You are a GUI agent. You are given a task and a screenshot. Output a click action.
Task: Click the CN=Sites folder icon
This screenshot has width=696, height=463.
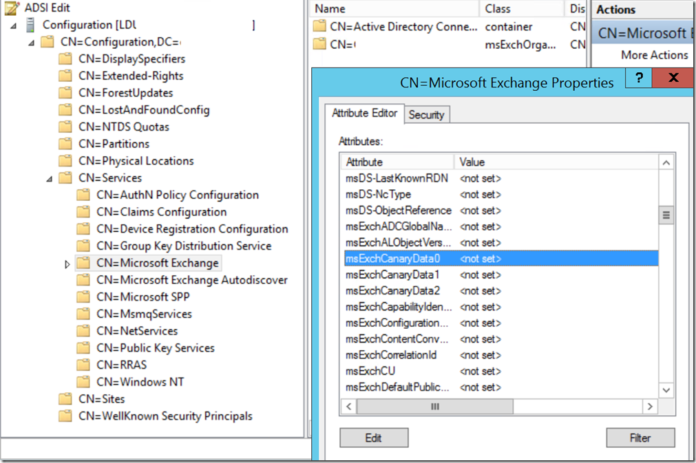[65, 399]
